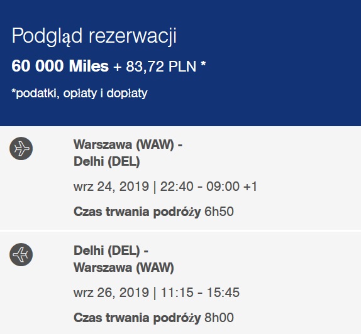Click the Warszawa (WAW) destination line in return card

pyautogui.click(x=124, y=267)
